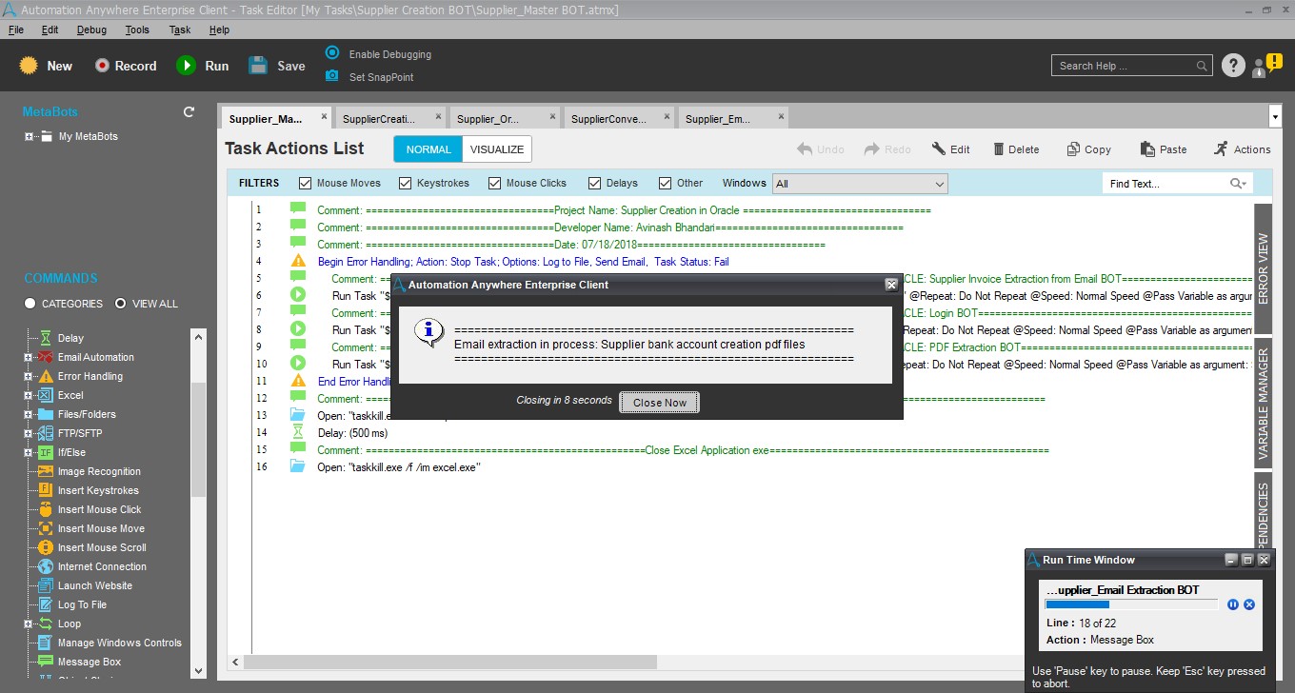Uncheck the Mouse Clicks filter
The height and width of the screenshot is (693, 1295).
(x=495, y=183)
